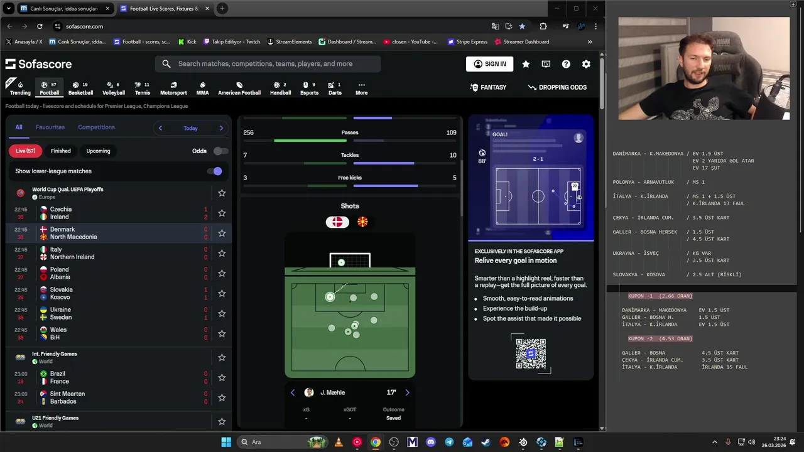Toggle Show lower-league matches switch

[214, 171]
